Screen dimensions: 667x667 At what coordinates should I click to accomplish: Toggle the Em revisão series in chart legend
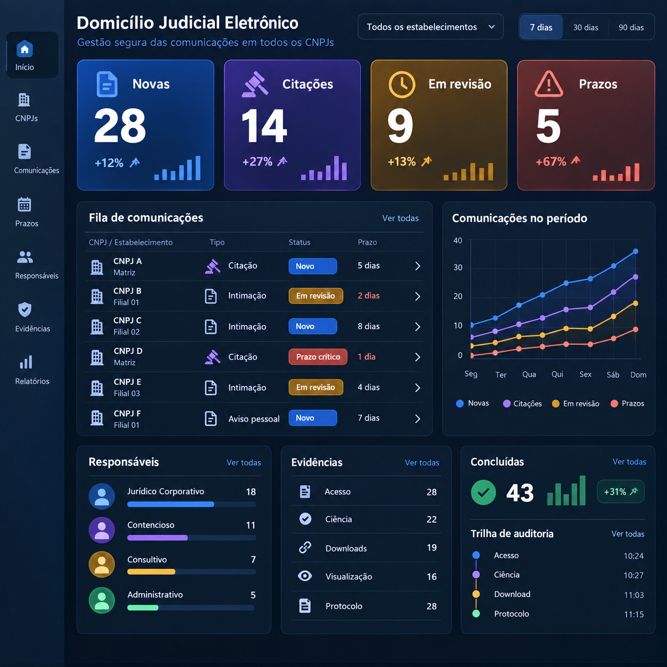tap(576, 404)
